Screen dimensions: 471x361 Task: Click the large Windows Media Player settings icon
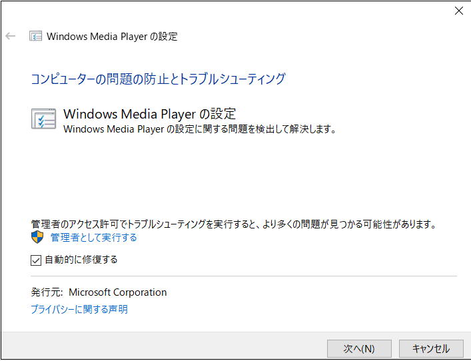tap(44, 118)
